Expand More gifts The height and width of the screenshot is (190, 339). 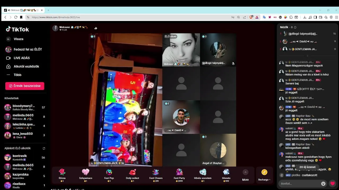click(245, 175)
